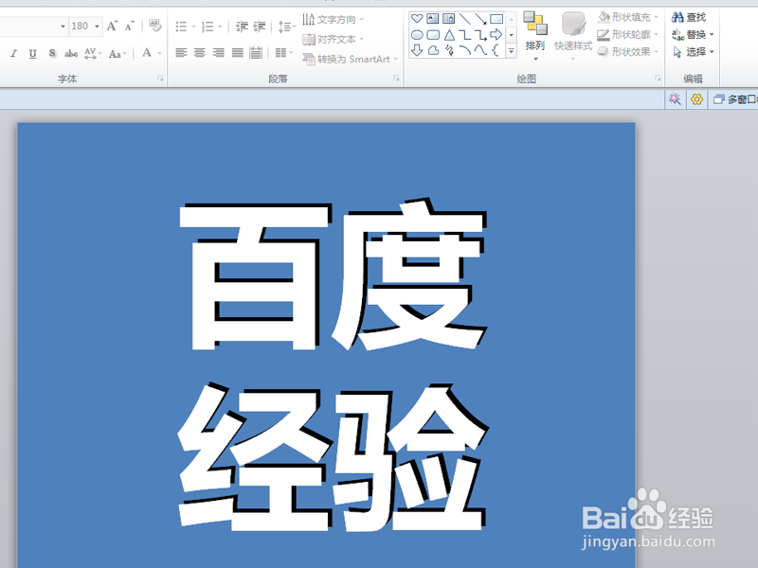Open 形状轮廓 shape outline options

click(628, 35)
